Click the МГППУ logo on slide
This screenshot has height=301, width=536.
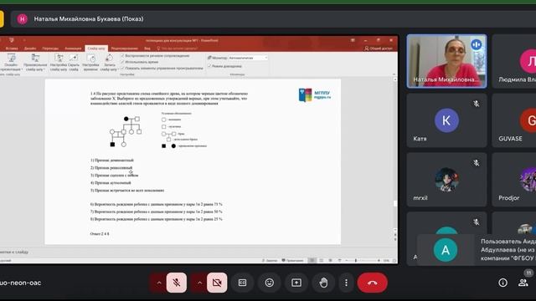click(x=315, y=94)
